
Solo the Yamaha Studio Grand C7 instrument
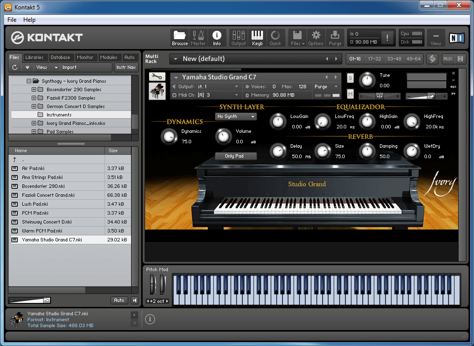350,78
